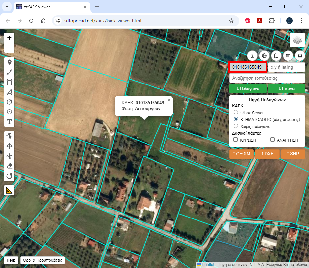The image size is (309, 268).
Task: Open the tab search dropdown arrow
Action: point(7,7)
